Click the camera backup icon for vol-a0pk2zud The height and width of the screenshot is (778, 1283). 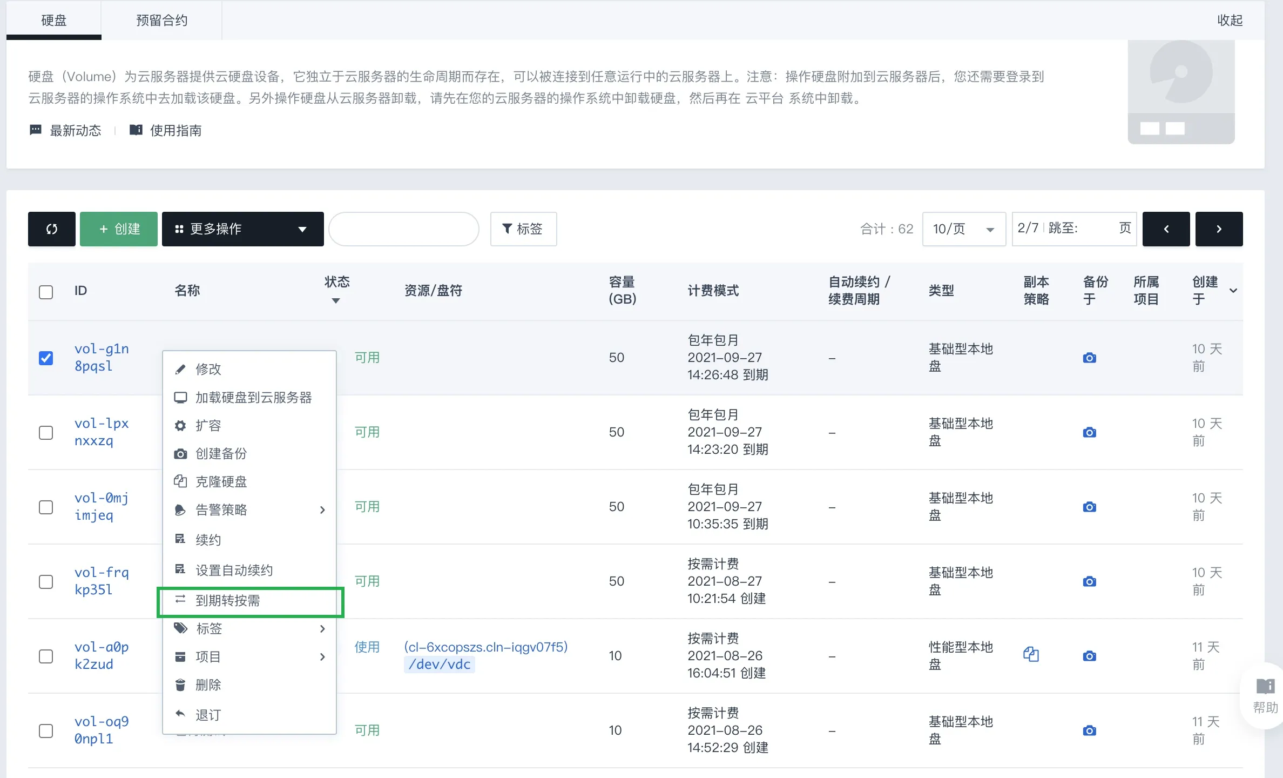pyautogui.click(x=1090, y=656)
